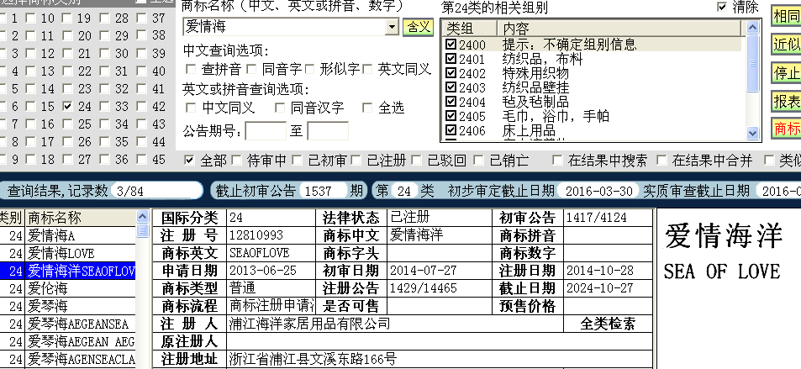801x369 pixels.
Task: Click the 商标名称 column header
Action: click(81, 219)
